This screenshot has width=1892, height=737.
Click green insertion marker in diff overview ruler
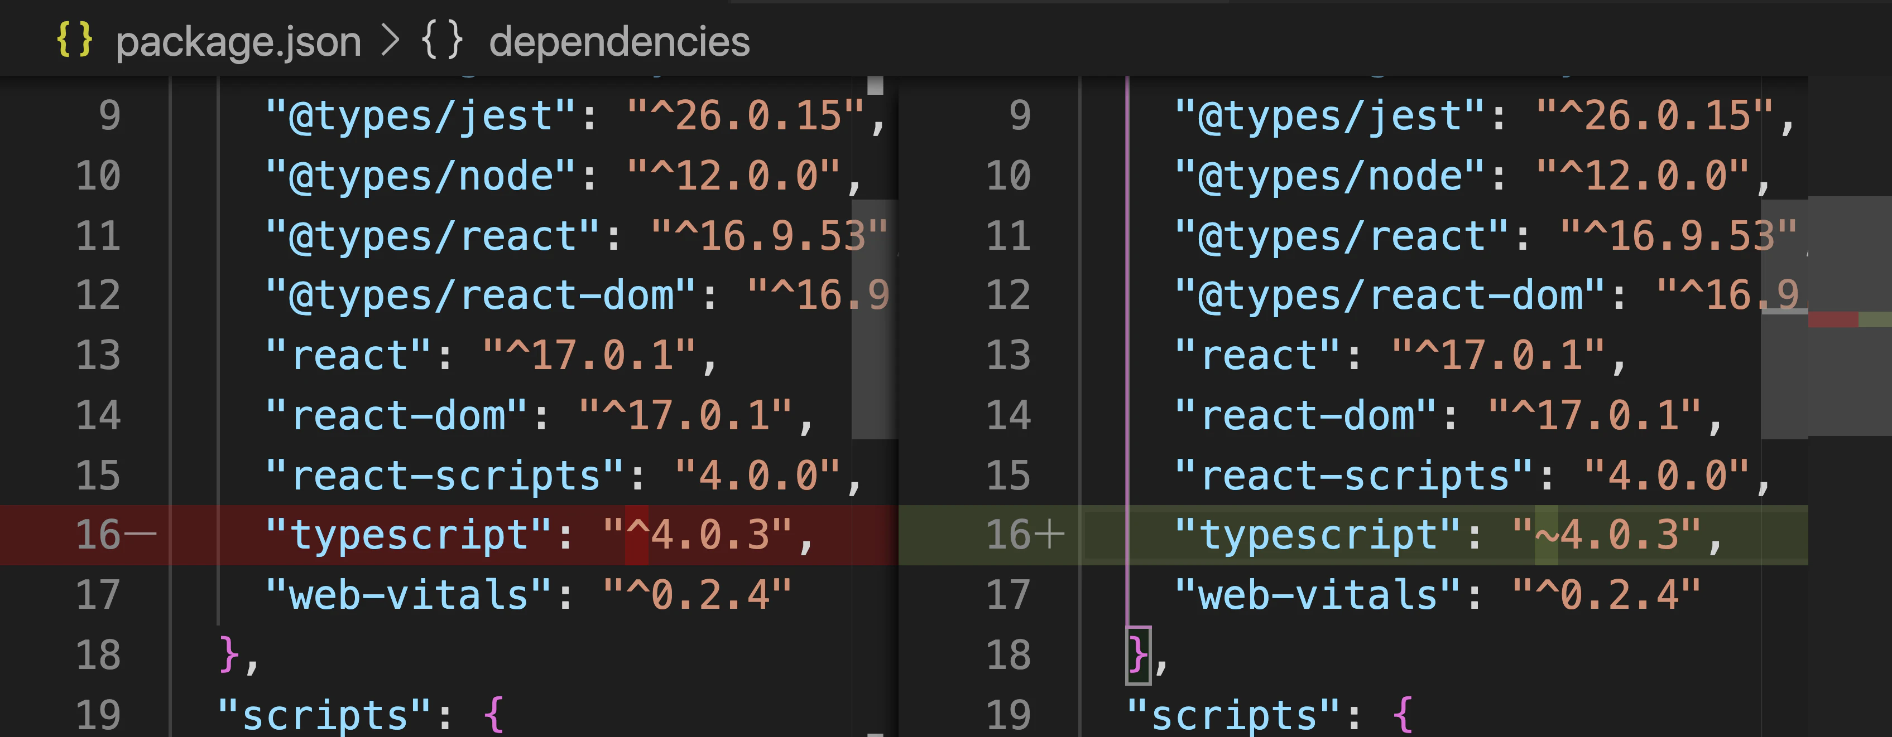point(1874,319)
